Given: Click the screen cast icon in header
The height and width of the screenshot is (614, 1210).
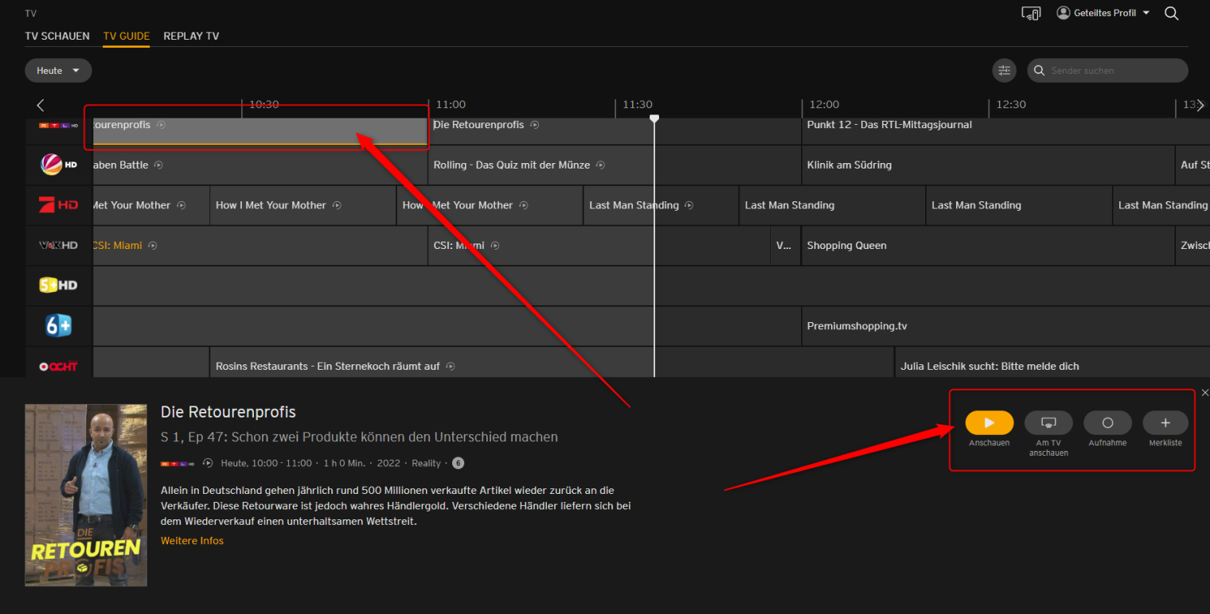Looking at the screenshot, I should coord(1031,14).
